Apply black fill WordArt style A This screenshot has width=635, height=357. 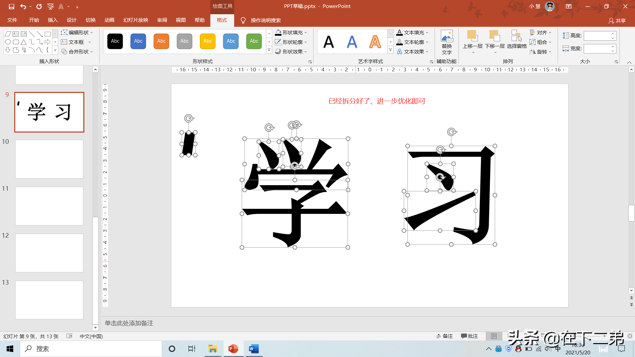tap(329, 42)
